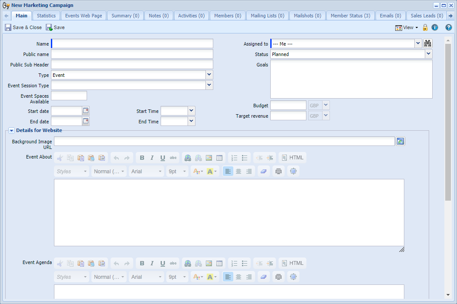The image size is (457, 304).
Task: Toggle bullet list in Event About editor
Action: 245,158
